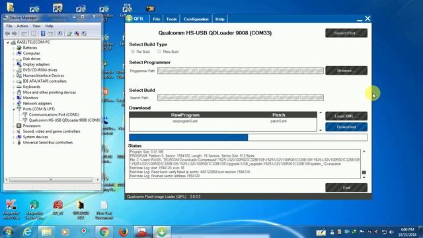The width and height of the screenshot is (423, 238).
Task: Launch Internet Explorer from the taskbar
Action: point(27,232)
